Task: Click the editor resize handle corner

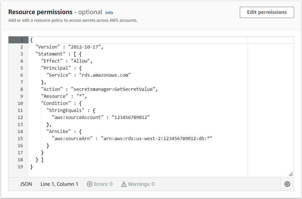Action: (291, 174)
